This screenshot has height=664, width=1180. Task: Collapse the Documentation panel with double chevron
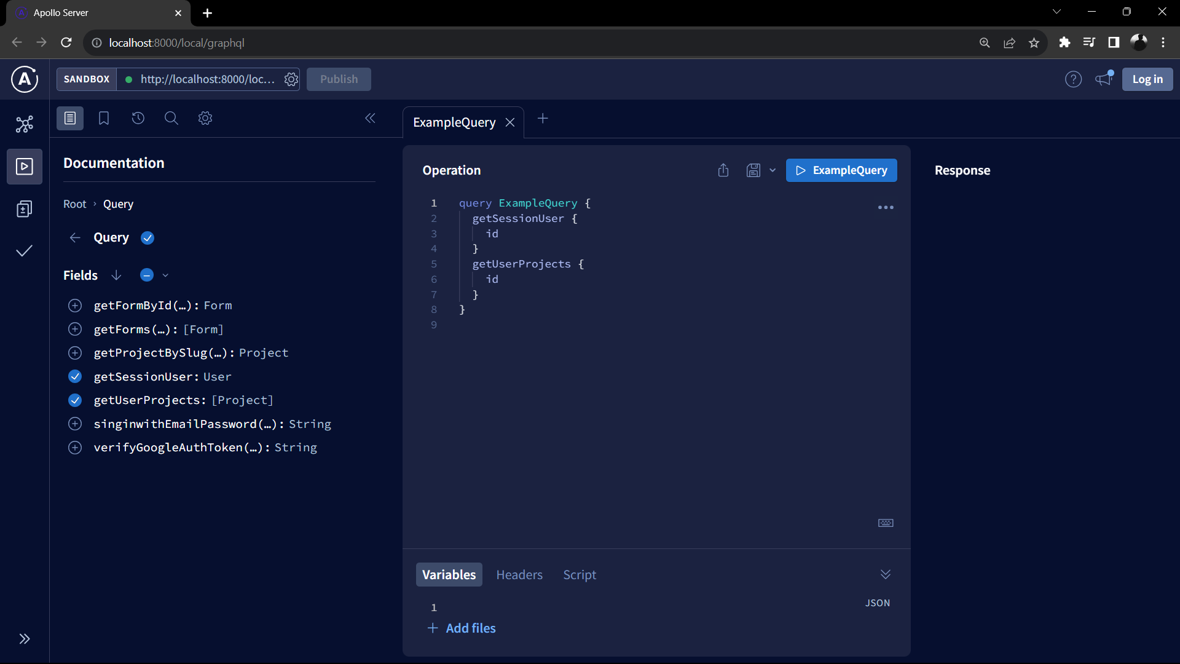click(x=370, y=118)
